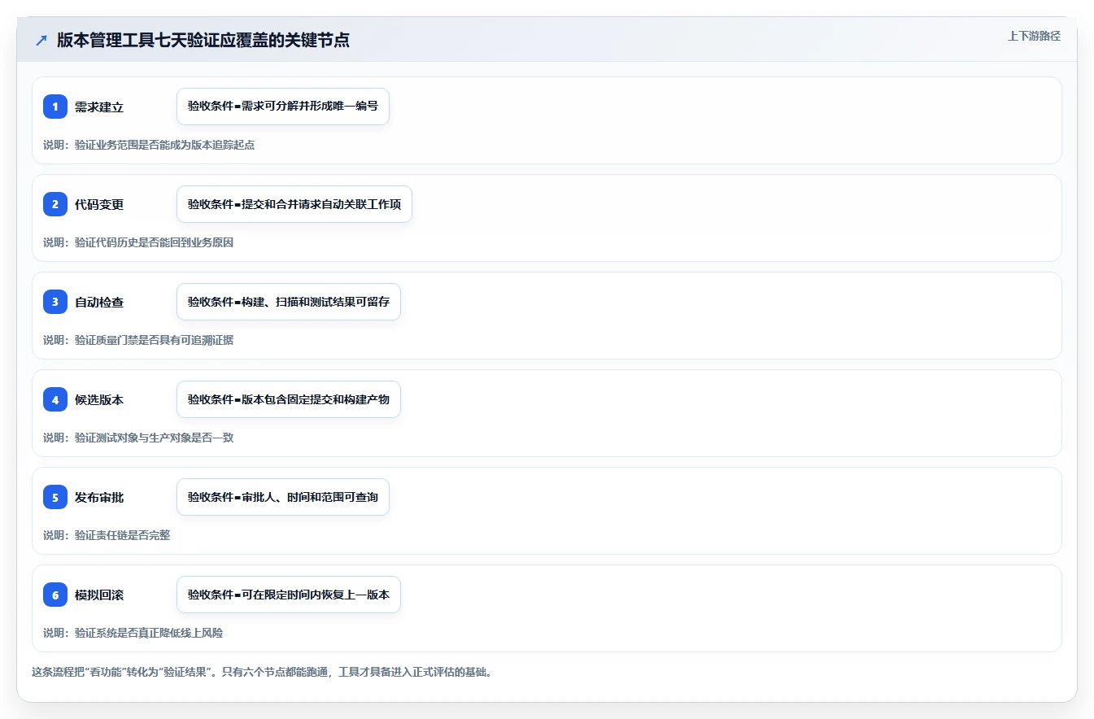Click the number 6 step badge
The height and width of the screenshot is (719, 1094).
[55, 595]
